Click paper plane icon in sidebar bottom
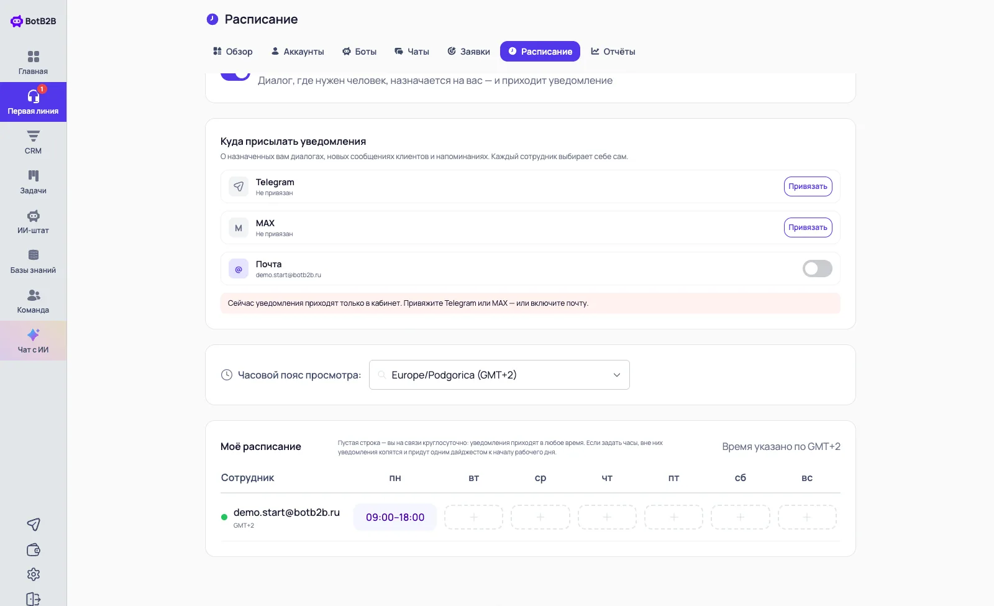The image size is (994, 606). click(x=34, y=525)
